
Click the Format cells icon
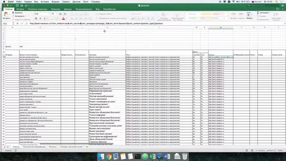[x=248, y=15]
